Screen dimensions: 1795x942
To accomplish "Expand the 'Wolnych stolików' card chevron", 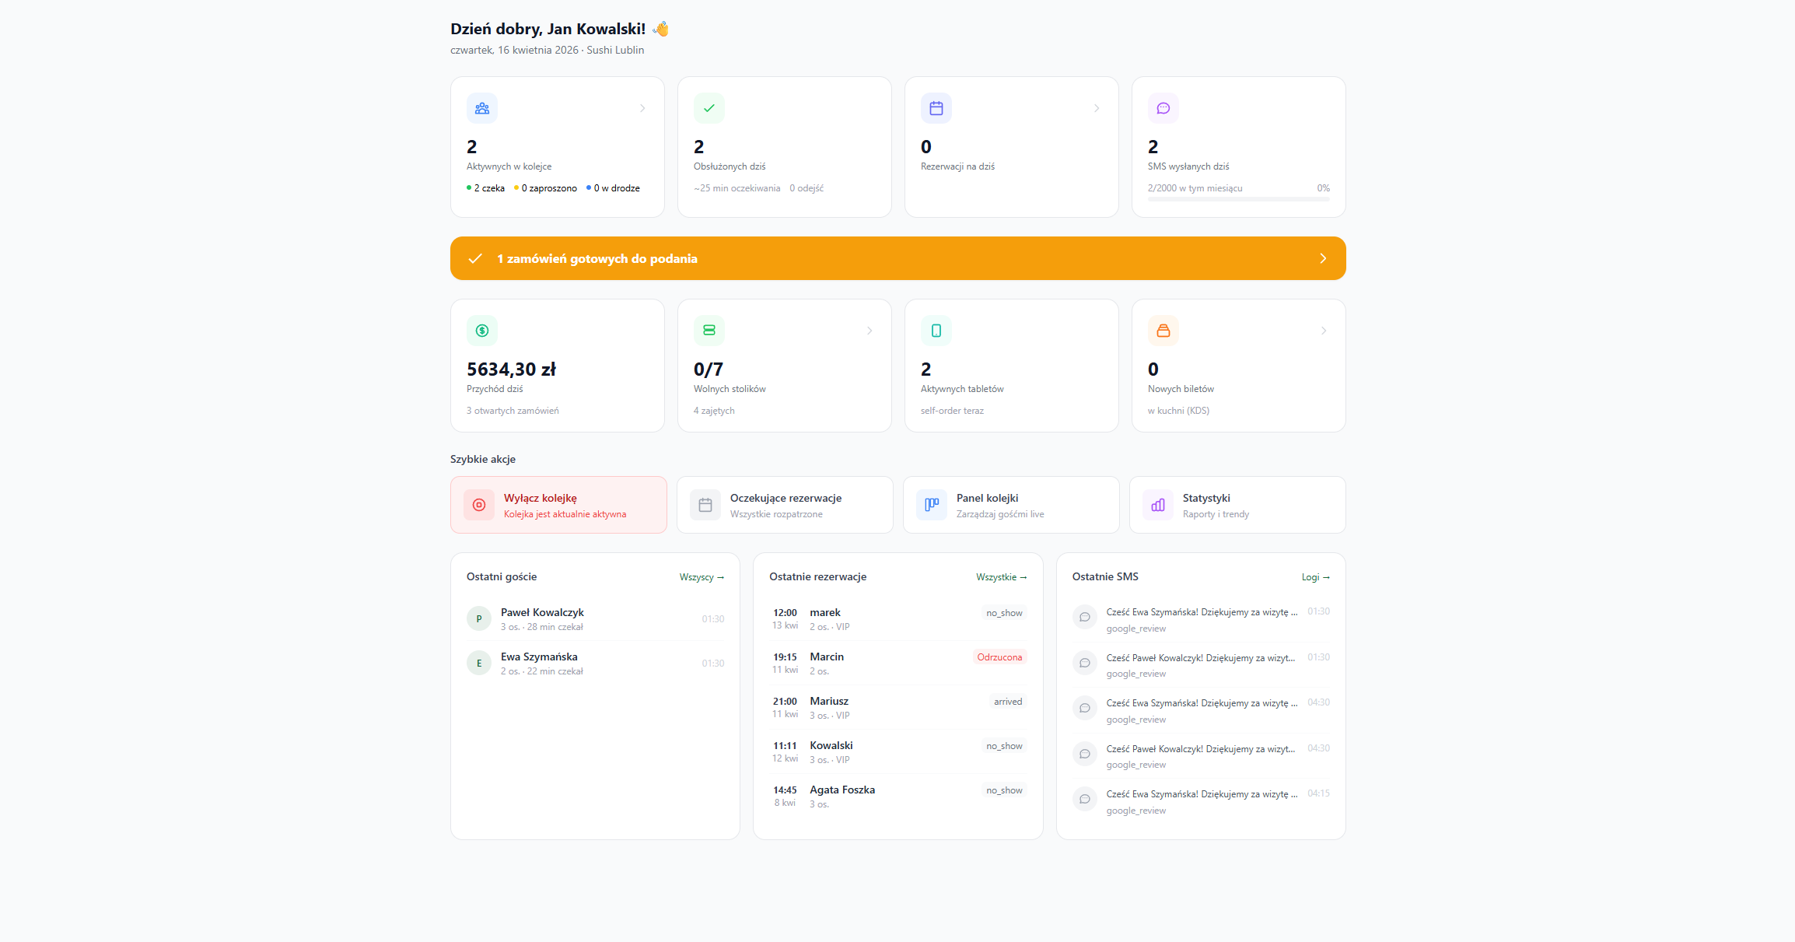I will coord(870,331).
